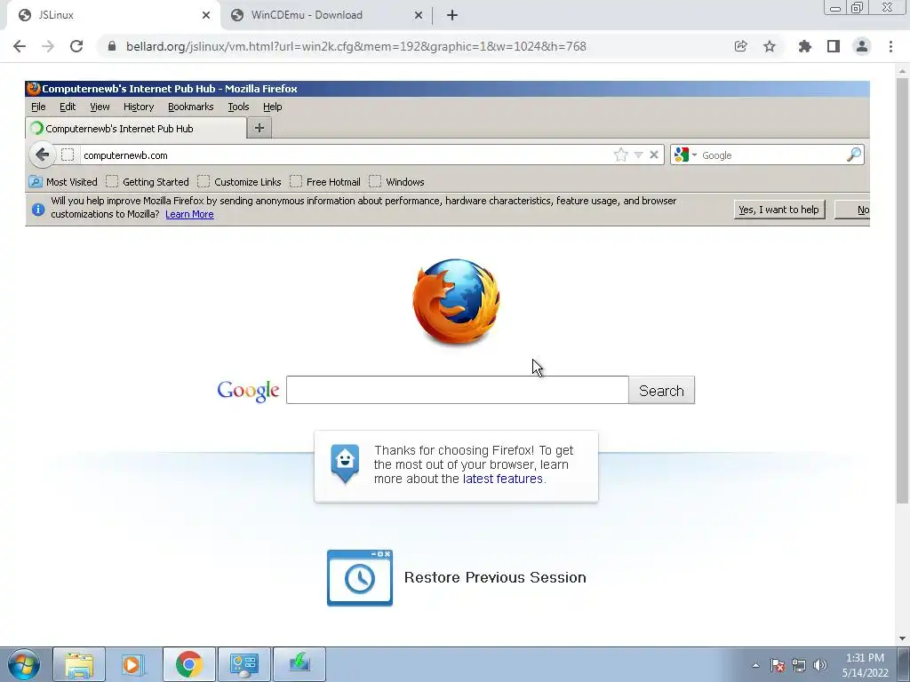This screenshot has width=910, height=682.
Task: Select Computernewb's Internet Pub Hub tab
Action: point(137,128)
